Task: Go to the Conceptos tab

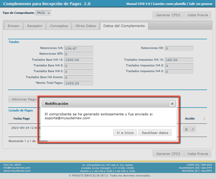Action: click(x=59, y=26)
